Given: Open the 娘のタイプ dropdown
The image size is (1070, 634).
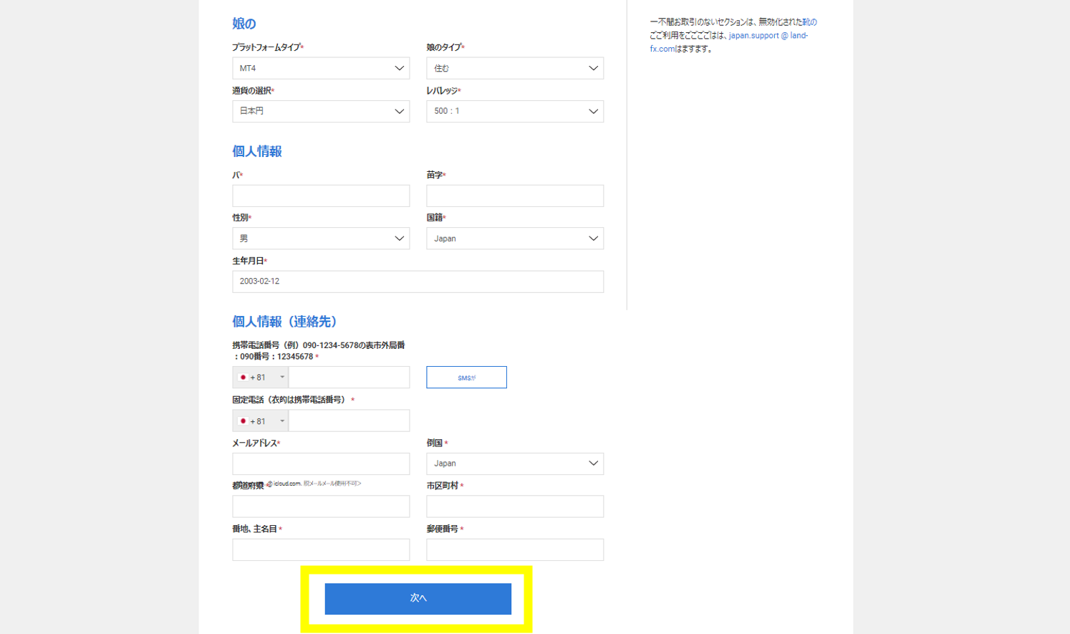Looking at the screenshot, I should [x=515, y=68].
